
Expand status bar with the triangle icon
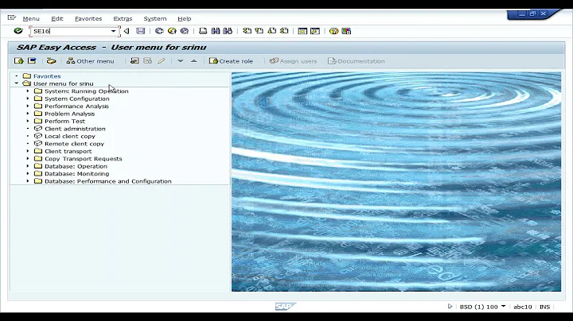[450, 307]
